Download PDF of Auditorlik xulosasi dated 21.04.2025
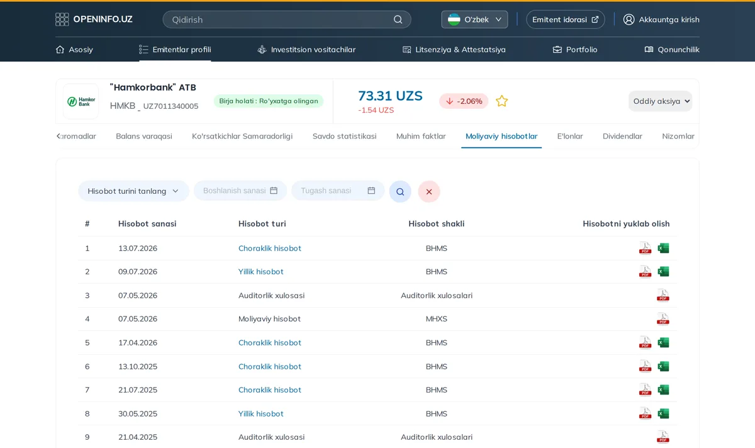Viewport: 755px width, 448px height. tap(663, 437)
